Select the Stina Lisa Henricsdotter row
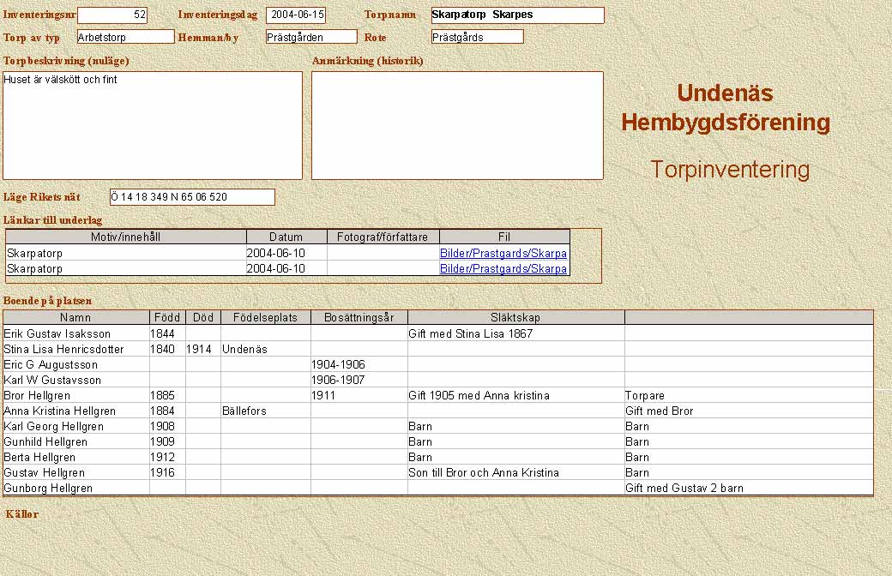The height and width of the screenshot is (576, 892). (x=64, y=350)
